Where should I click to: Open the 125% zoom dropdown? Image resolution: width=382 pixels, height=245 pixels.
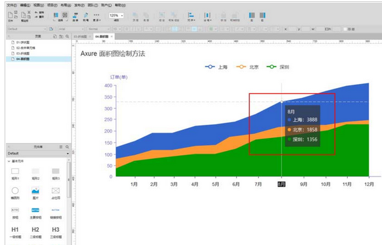point(116,16)
